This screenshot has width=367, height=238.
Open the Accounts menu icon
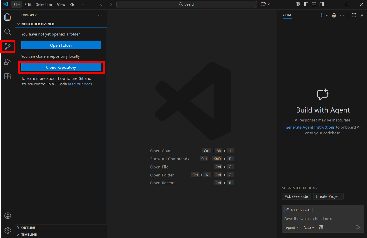coord(8,215)
